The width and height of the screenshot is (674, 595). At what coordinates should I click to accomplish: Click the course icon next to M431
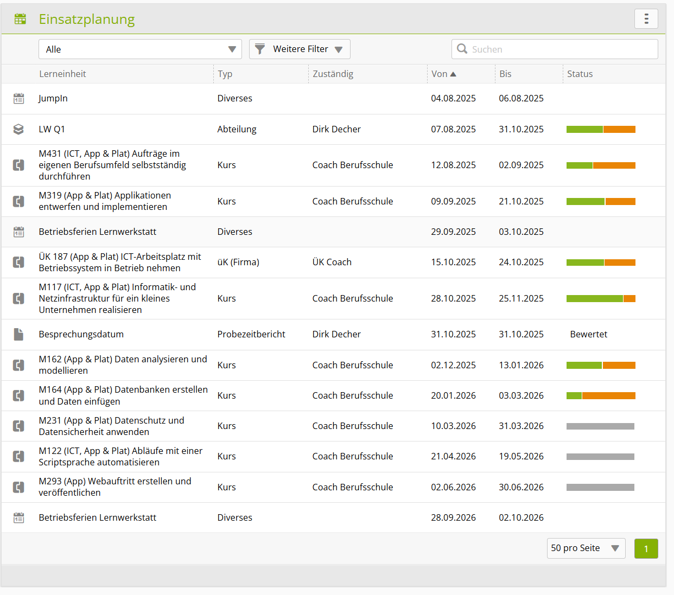pyautogui.click(x=18, y=165)
